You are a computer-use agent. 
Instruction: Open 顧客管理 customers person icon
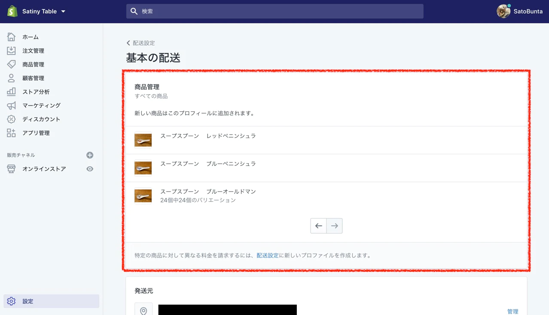point(11,78)
